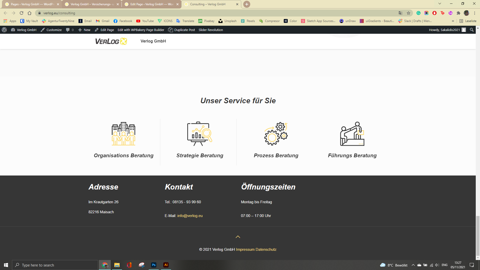
Task: Click the WordPress logo in admin bar
Action: pos(4,30)
